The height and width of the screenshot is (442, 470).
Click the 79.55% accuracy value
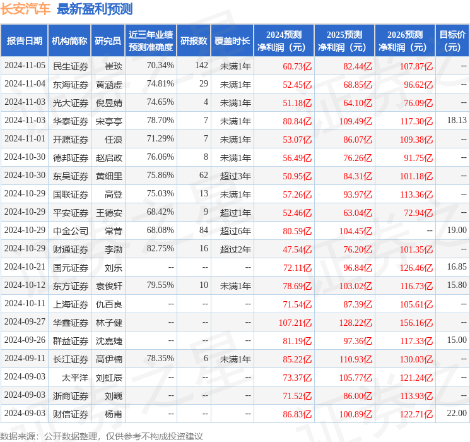pyautogui.click(x=160, y=285)
